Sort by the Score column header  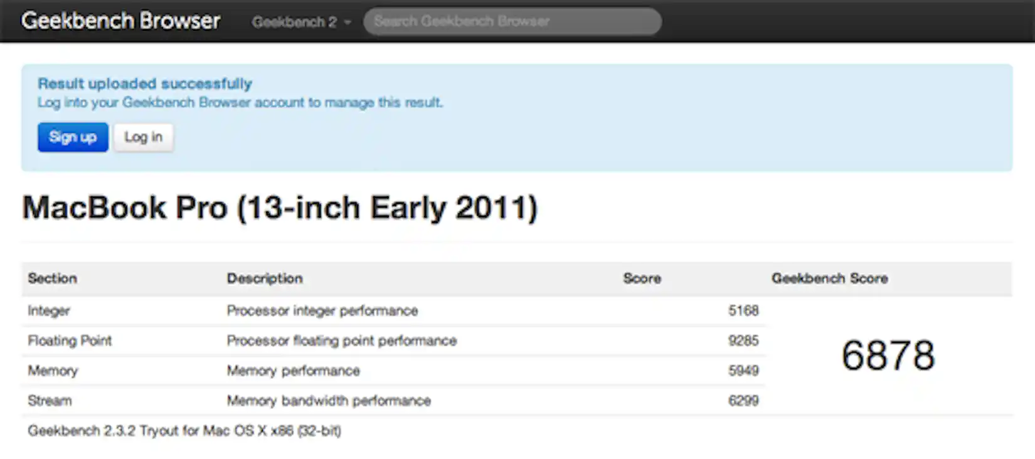click(642, 278)
